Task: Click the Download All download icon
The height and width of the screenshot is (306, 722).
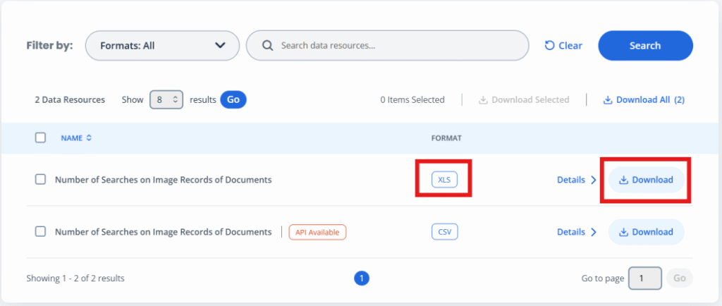Action: coord(607,100)
